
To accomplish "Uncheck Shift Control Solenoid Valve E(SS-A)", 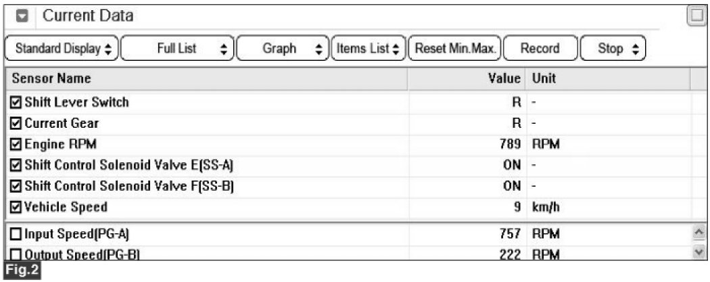I will point(16,165).
